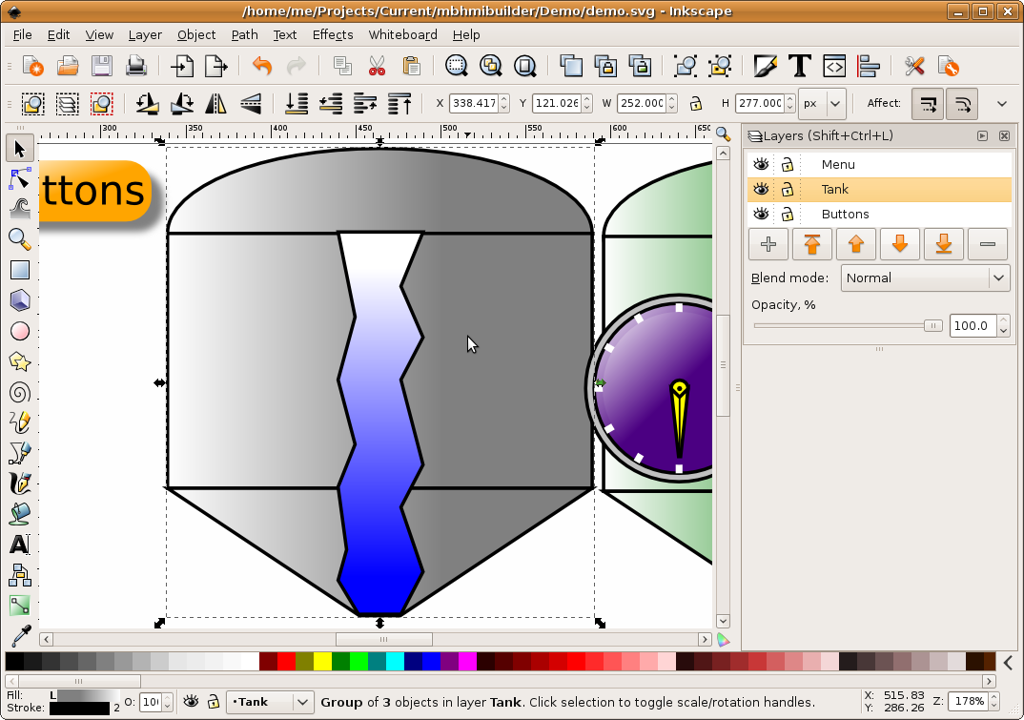Select the Selector arrow tool
Image resolution: width=1024 pixels, height=720 pixels.
[20, 149]
